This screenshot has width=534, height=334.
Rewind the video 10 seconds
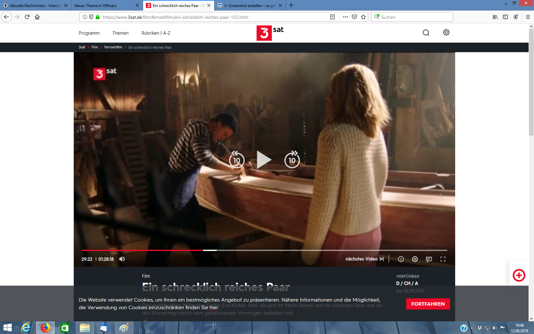click(x=237, y=160)
